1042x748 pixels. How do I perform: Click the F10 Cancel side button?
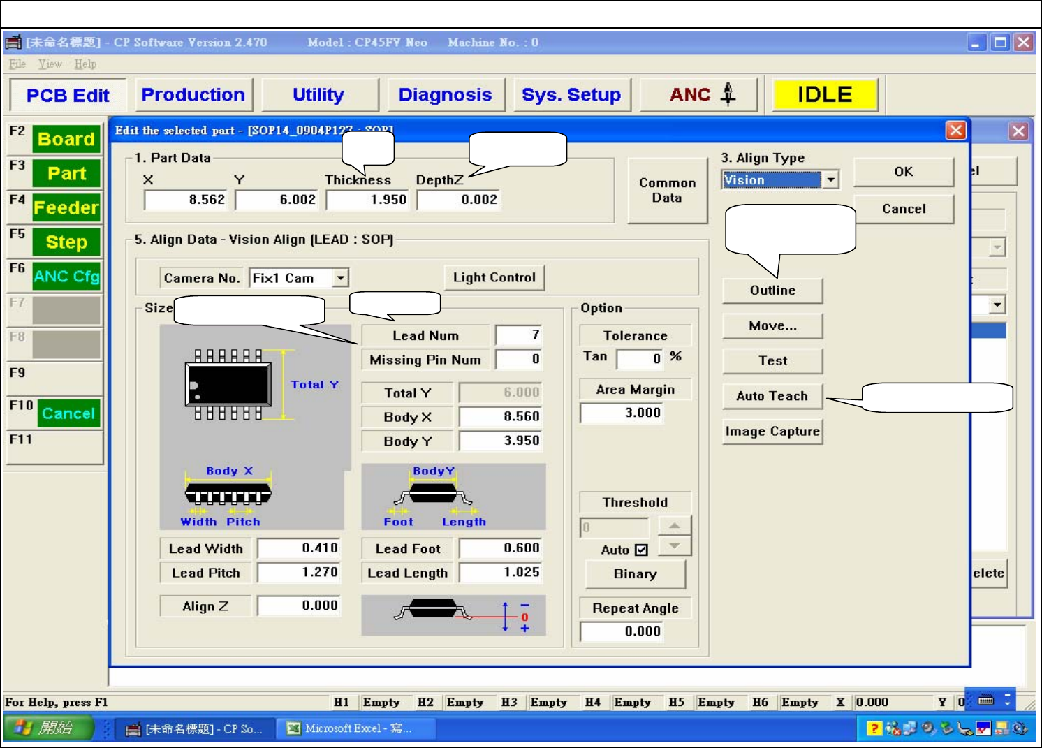[x=68, y=413]
